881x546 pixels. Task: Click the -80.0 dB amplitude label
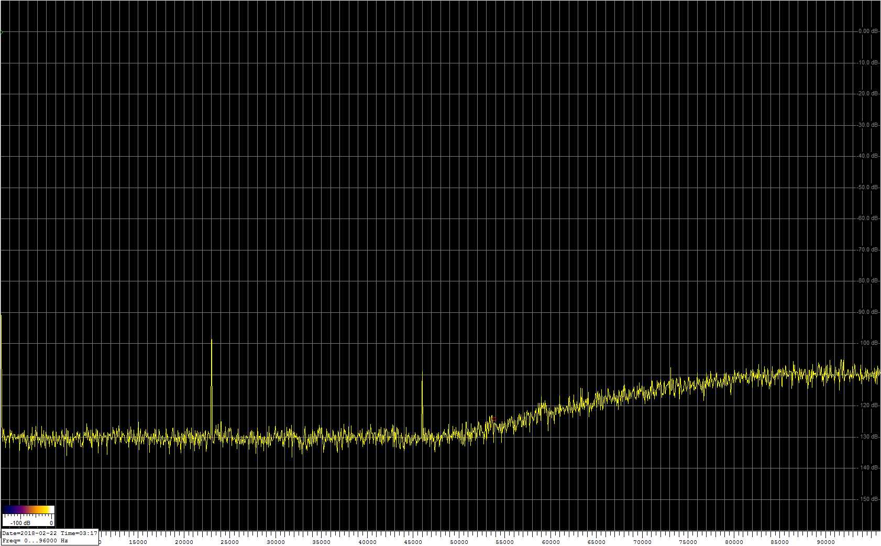(868, 281)
